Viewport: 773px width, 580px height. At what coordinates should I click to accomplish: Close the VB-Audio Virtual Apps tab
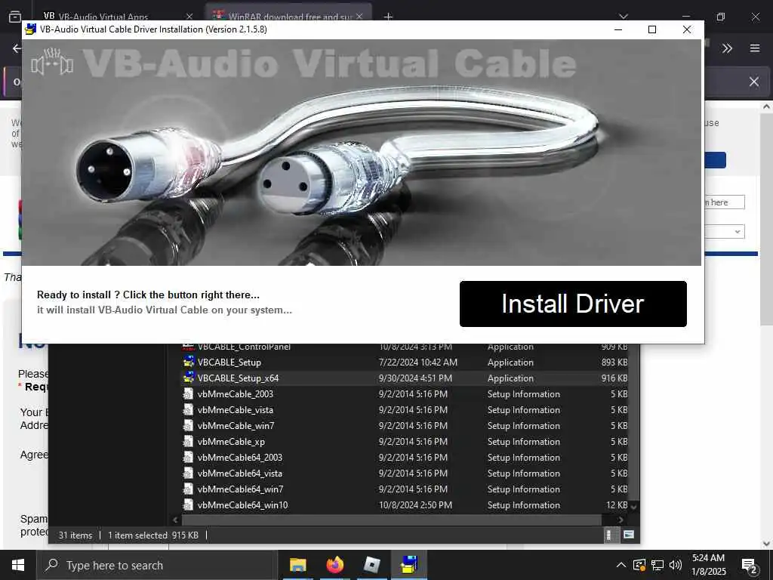[189, 17]
